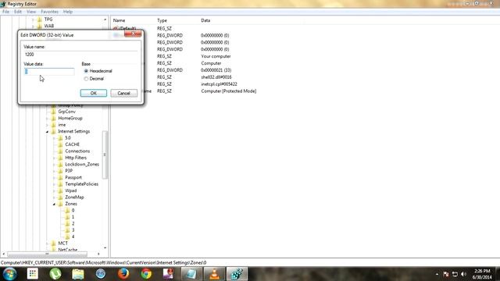Launch Google Chrome from the taskbar
The image size is (500, 281).
pyautogui.click(x=146, y=274)
